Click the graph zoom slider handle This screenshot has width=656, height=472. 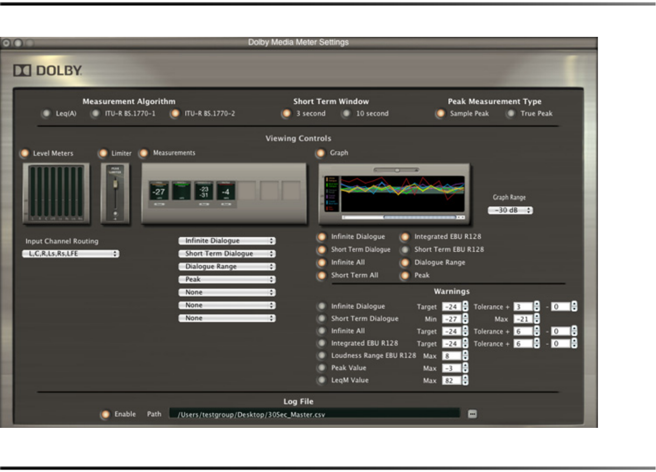[397, 170]
